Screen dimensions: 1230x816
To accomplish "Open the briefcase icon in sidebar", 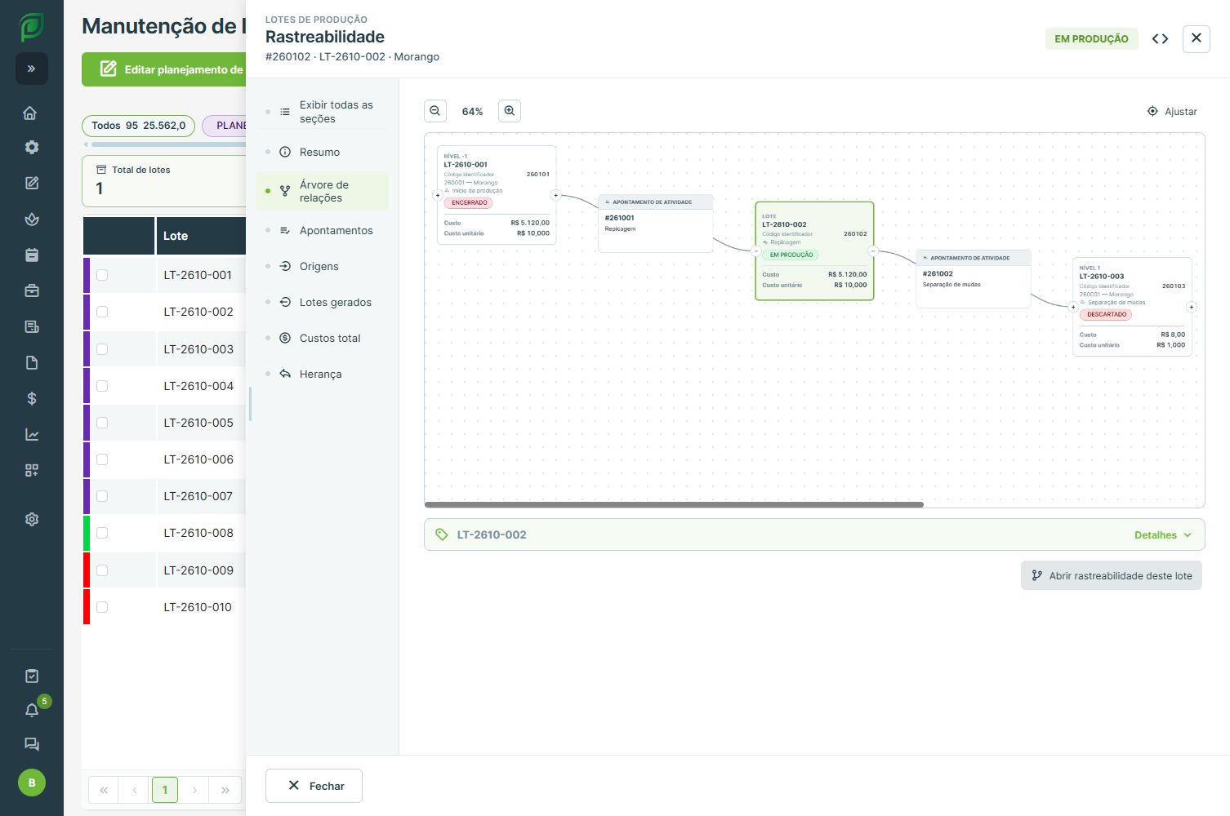I will coord(32,290).
